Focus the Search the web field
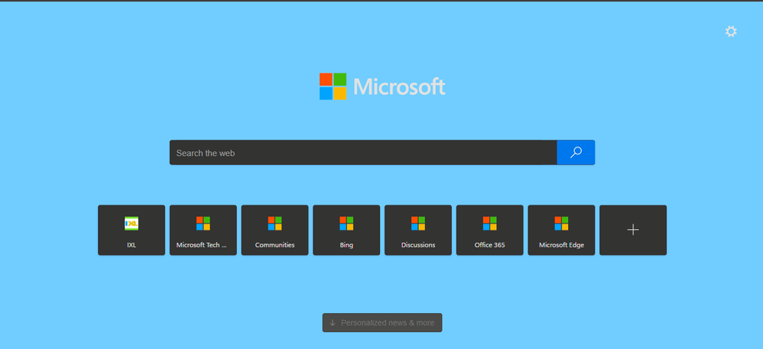Image resolution: width=763 pixels, height=349 pixels. pos(363,153)
